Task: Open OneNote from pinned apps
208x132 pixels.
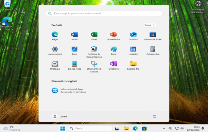Action: [x=114, y=66]
